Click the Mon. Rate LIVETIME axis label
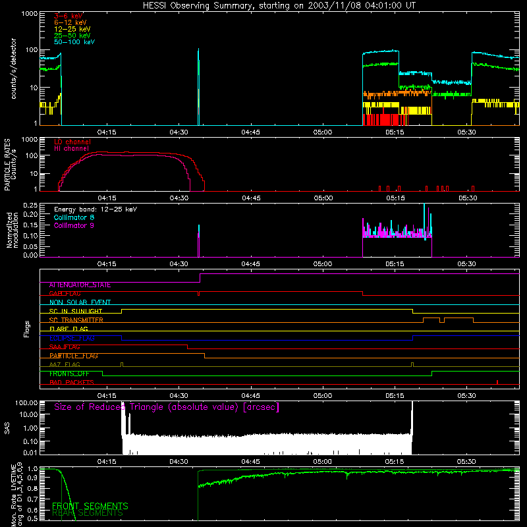This screenshot has width=527, height=527. [17, 494]
